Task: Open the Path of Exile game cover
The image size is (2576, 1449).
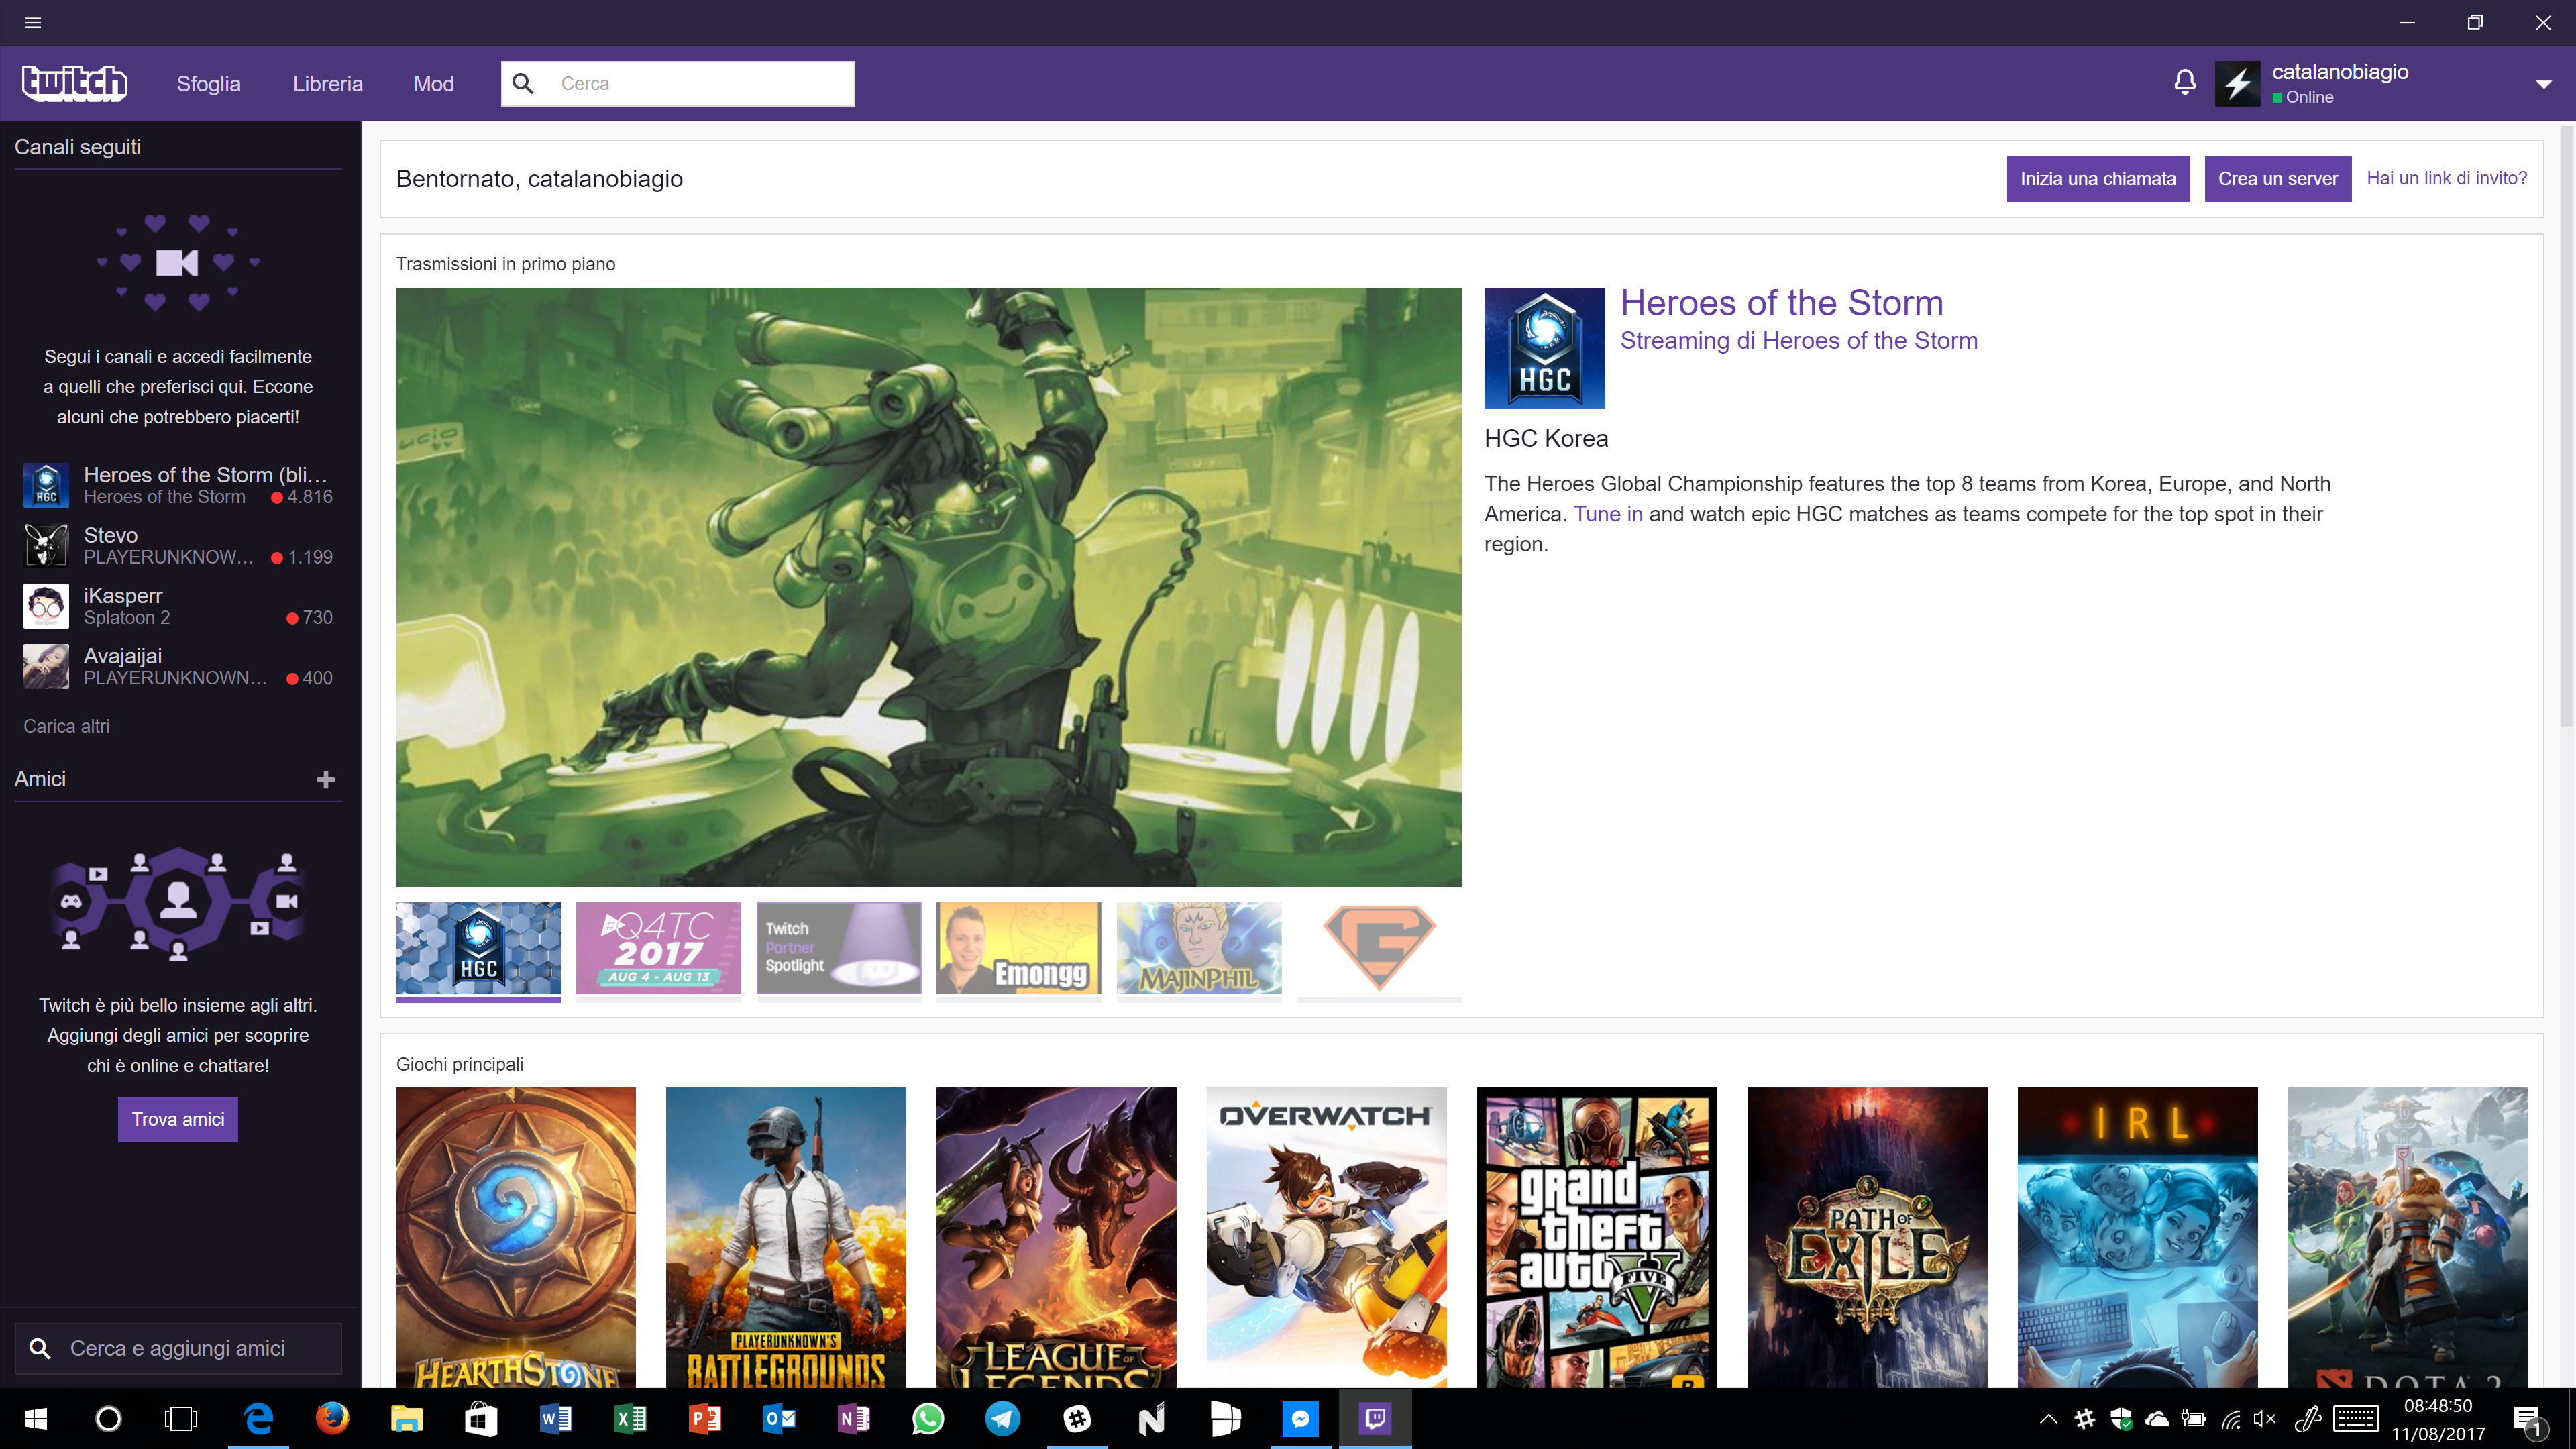Action: point(1867,1237)
